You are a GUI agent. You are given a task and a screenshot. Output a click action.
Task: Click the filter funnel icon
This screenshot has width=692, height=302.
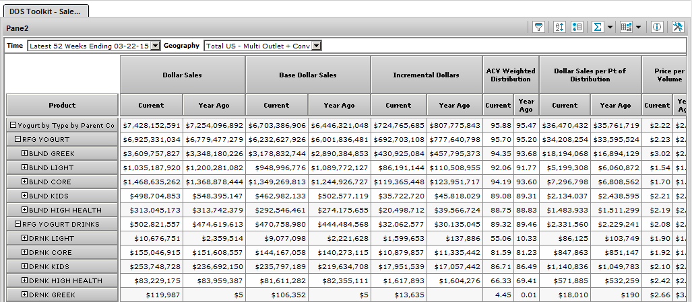[x=538, y=27]
